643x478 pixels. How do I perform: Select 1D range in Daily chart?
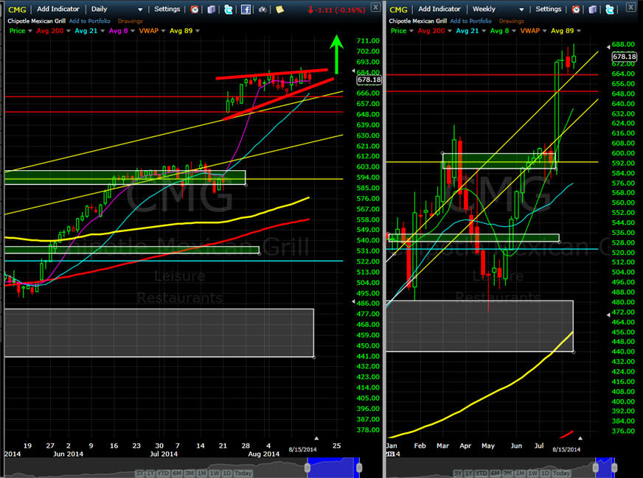pyautogui.click(x=226, y=473)
